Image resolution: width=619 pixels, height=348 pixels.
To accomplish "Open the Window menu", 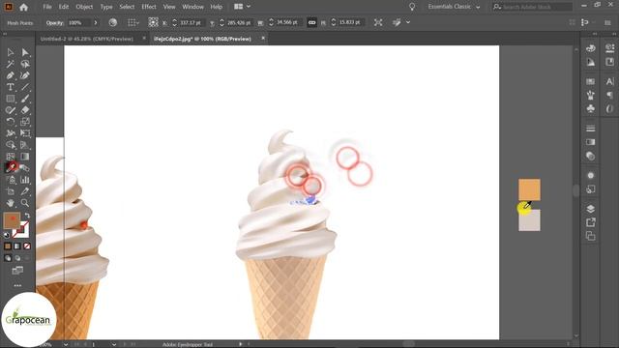I will 192,7.
